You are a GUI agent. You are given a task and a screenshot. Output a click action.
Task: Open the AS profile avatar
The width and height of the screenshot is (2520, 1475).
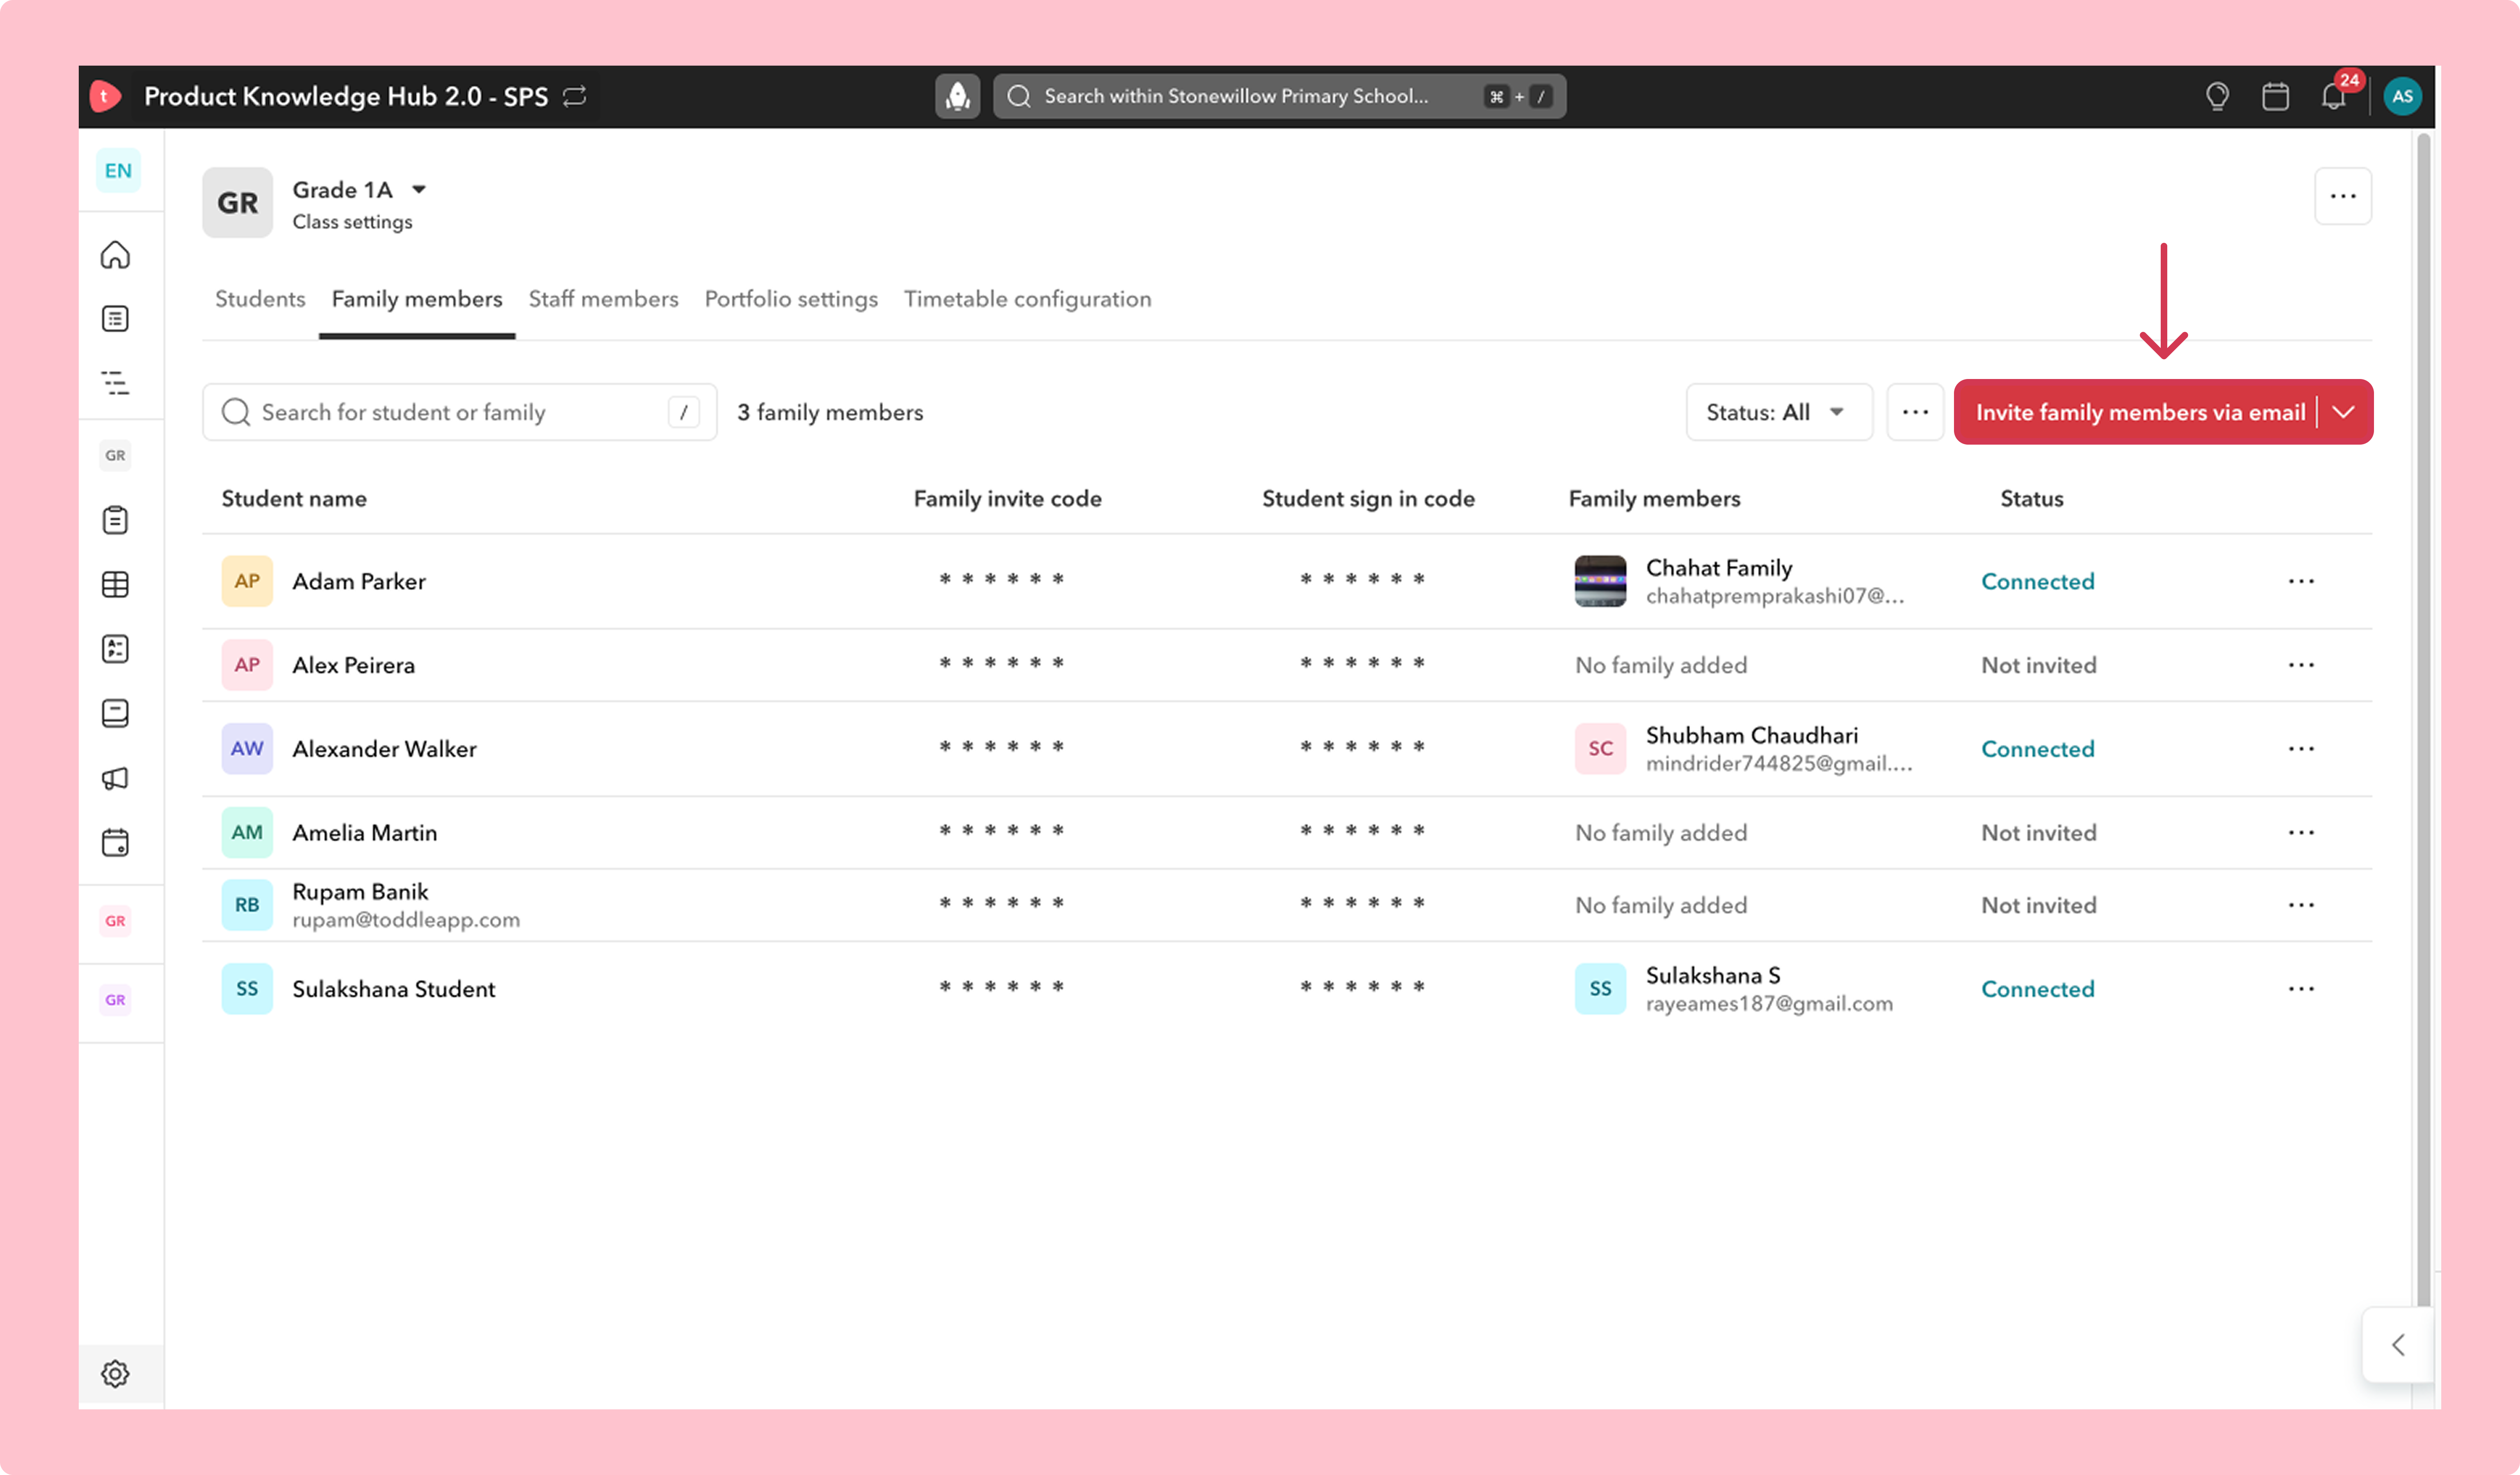pyautogui.click(x=2402, y=96)
